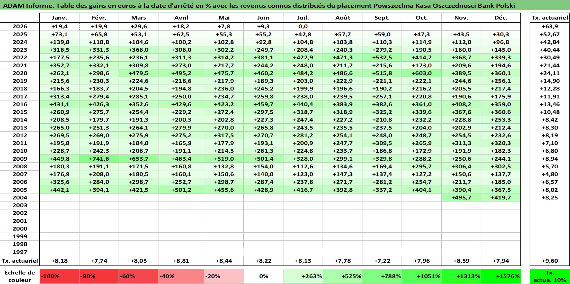Click cell value +431,1
This screenshot has width=570, height=284.
pyautogui.click(x=59, y=104)
